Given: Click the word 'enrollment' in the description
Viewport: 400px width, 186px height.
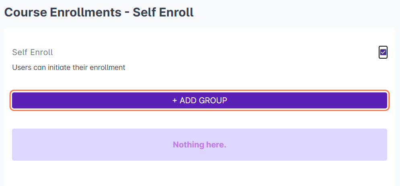Looking at the screenshot, I should point(108,67).
